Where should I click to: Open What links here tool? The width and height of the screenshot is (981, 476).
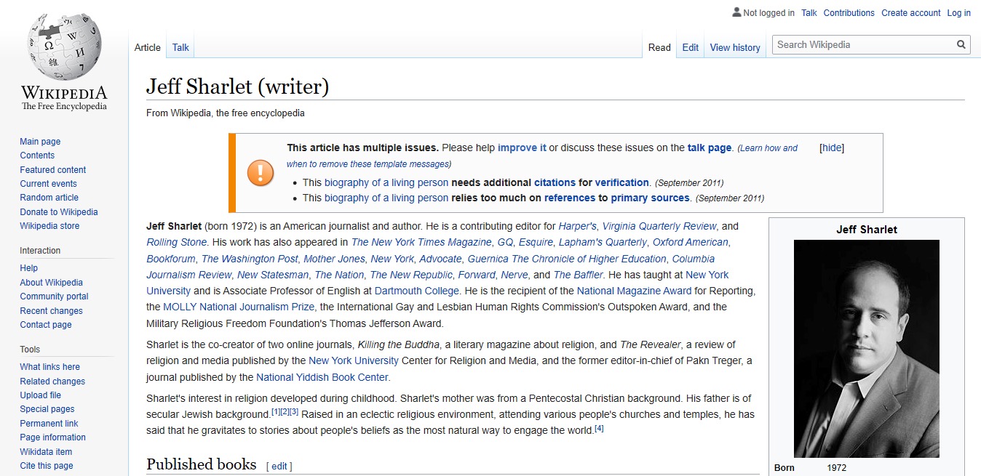click(50, 367)
